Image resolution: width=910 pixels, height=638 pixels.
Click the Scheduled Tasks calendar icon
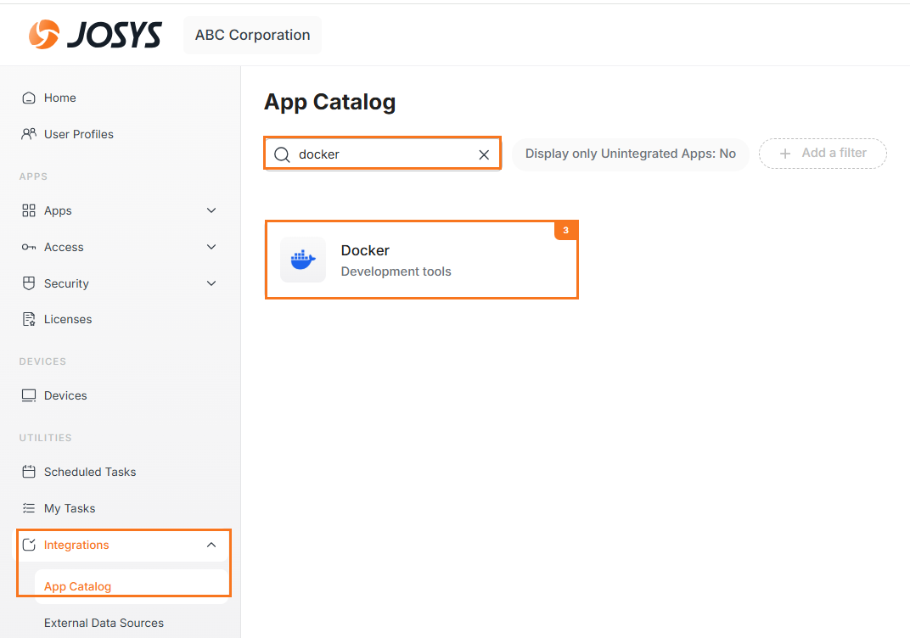click(29, 472)
